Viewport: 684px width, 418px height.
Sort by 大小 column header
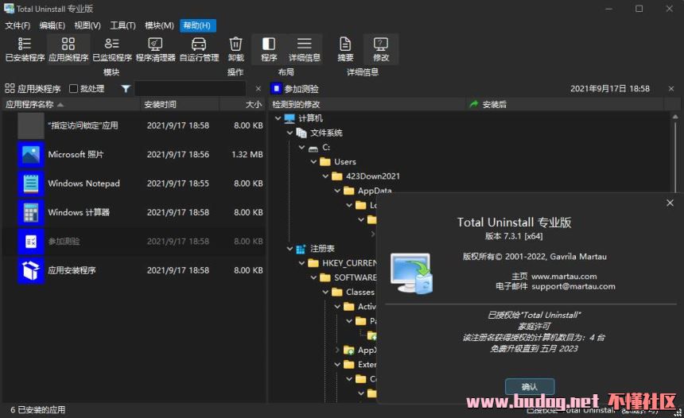tap(242, 104)
